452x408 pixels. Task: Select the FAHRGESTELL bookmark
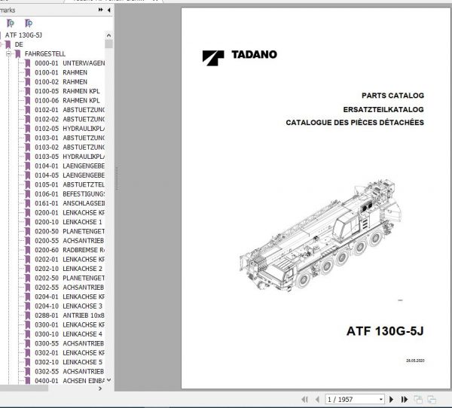pos(45,54)
